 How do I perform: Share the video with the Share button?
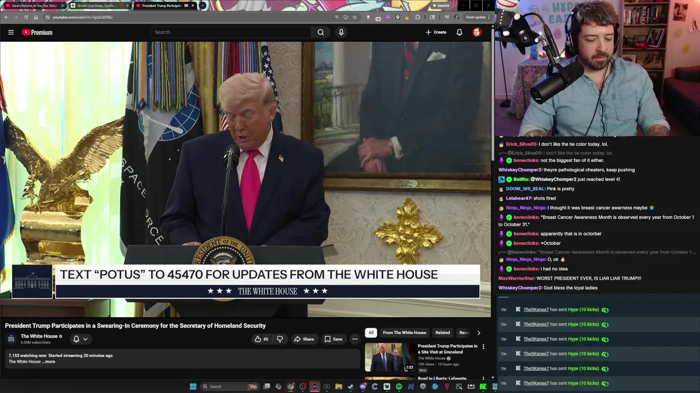pyautogui.click(x=304, y=339)
